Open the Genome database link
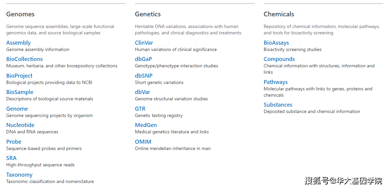Screen dimensions: 391x189 [x=17, y=109]
